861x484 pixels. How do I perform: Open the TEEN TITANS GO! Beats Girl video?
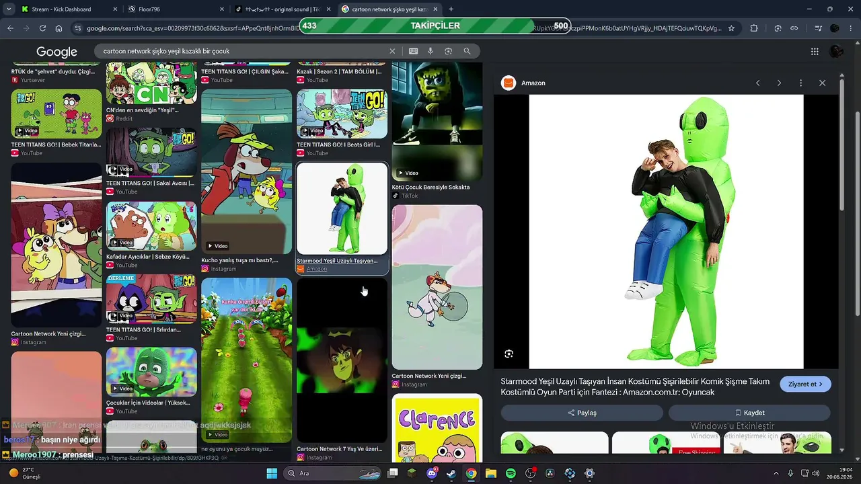[342, 114]
